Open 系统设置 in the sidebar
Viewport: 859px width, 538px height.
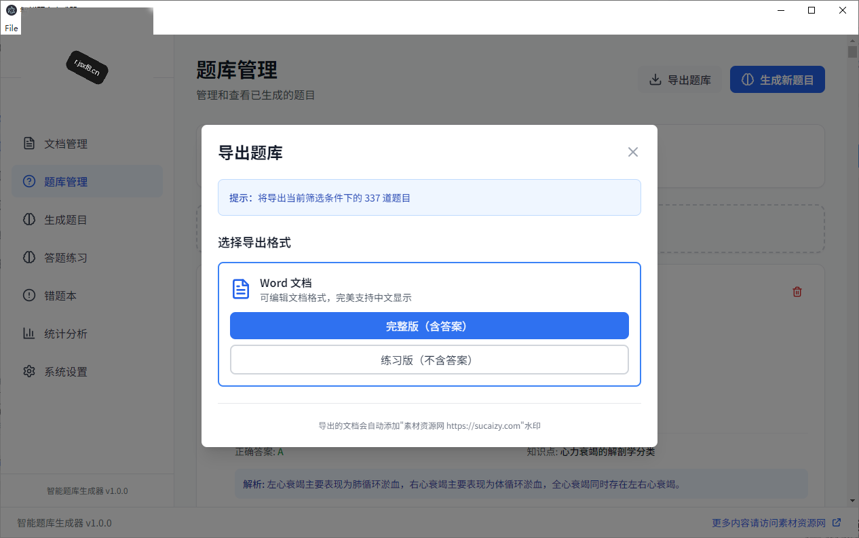point(87,372)
